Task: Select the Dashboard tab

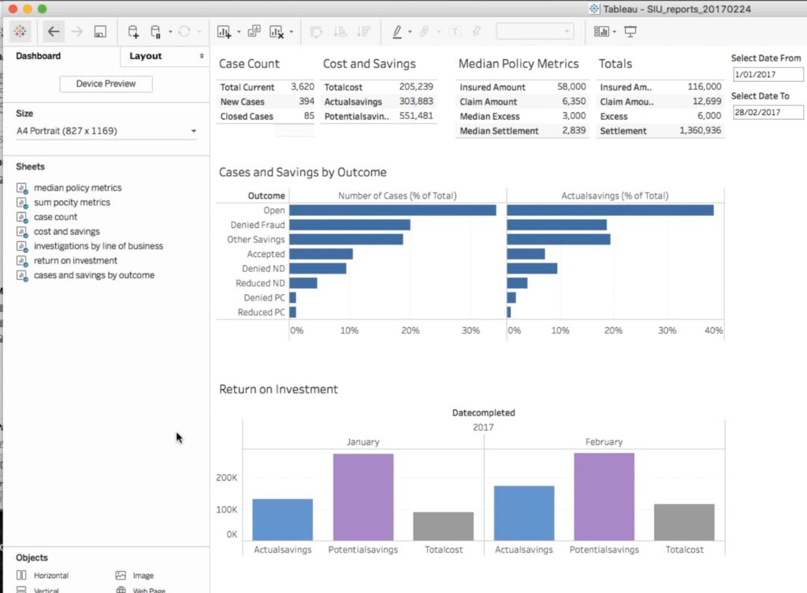Action: pos(38,56)
